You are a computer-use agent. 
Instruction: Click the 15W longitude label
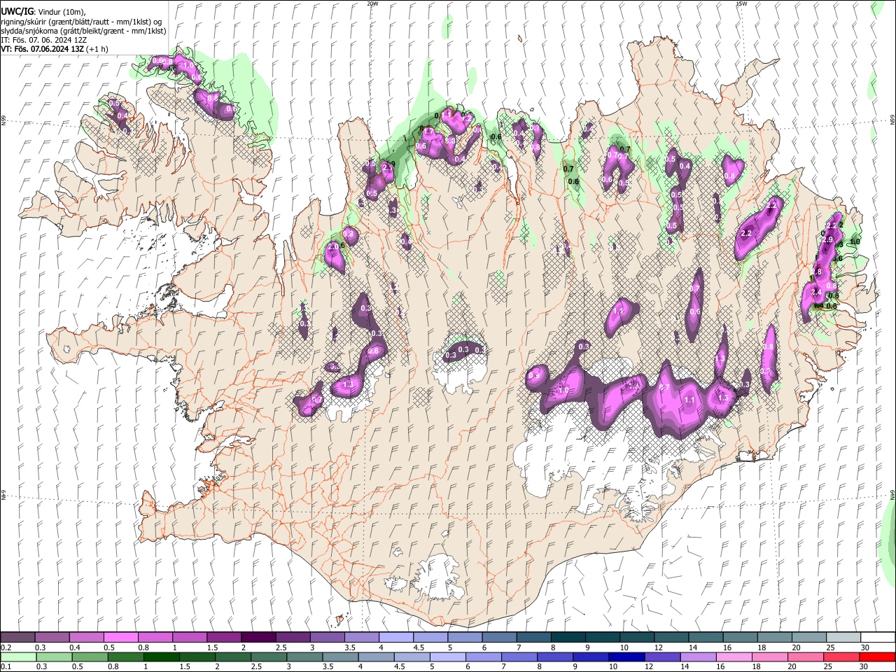click(x=741, y=3)
